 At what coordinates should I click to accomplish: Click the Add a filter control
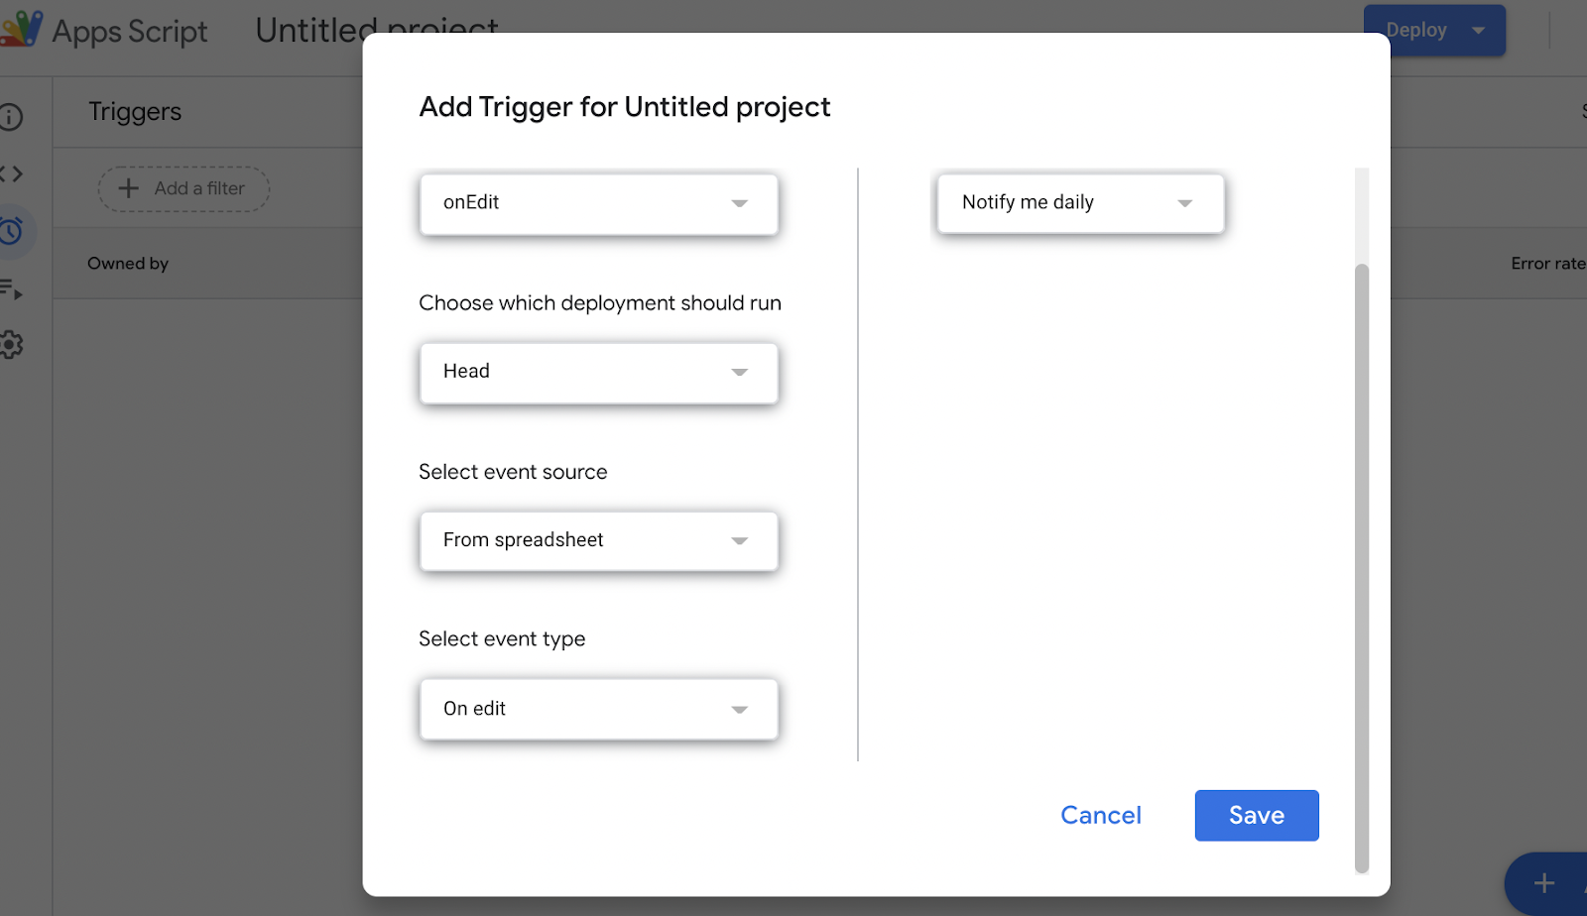click(x=183, y=188)
